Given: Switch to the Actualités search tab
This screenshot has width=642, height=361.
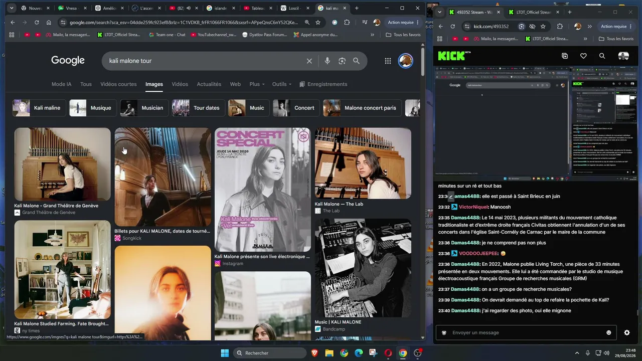Looking at the screenshot, I should 209,84.
